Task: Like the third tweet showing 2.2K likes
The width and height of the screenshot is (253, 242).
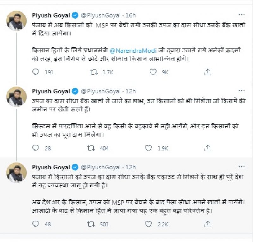Action: (148, 225)
